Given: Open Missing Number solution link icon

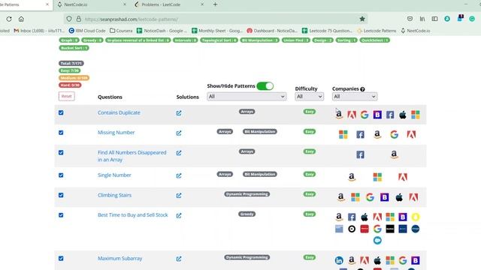Looking at the screenshot, I should point(179,133).
